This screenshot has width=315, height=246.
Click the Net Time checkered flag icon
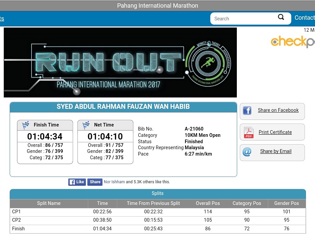click(x=86, y=125)
